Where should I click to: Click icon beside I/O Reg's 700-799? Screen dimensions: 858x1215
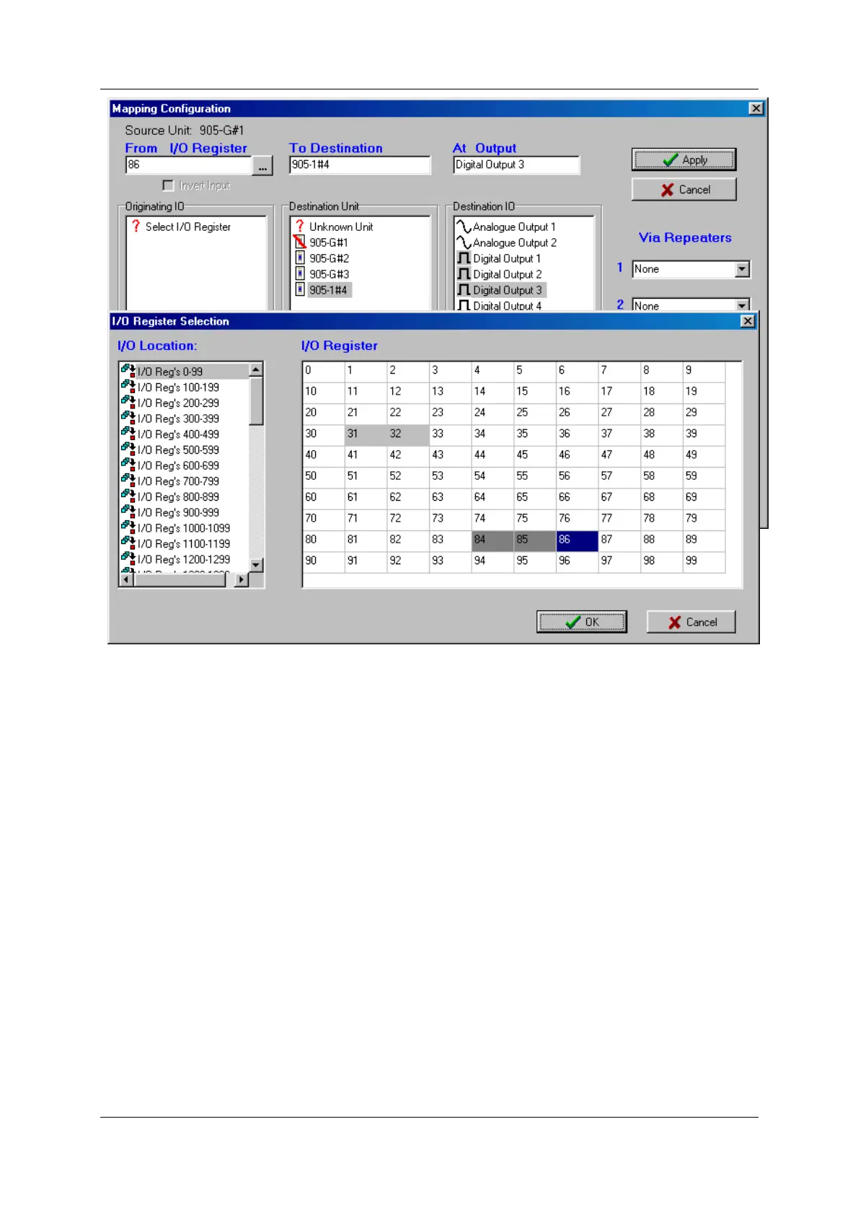point(128,481)
